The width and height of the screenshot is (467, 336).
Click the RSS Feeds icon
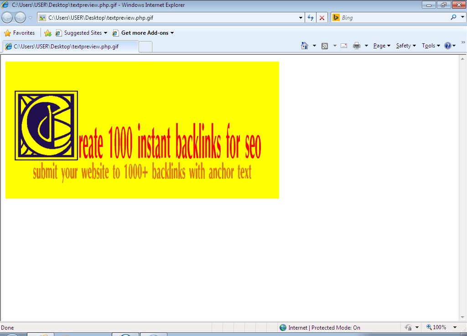click(x=325, y=46)
